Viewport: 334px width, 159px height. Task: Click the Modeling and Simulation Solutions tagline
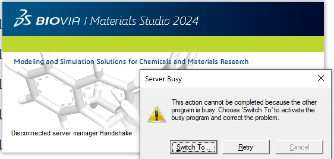click(x=131, y=62)
